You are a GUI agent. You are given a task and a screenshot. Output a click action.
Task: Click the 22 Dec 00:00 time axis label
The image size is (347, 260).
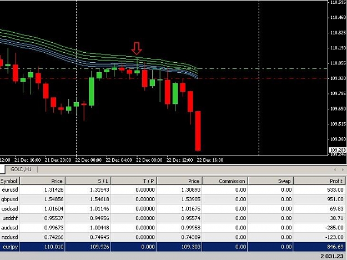click(88, 160)
